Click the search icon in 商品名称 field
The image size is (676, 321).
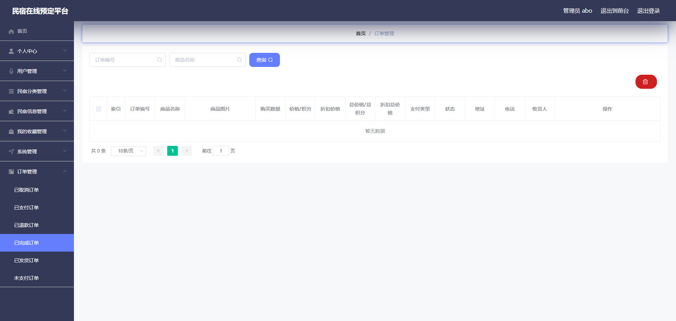click(239, 60)
